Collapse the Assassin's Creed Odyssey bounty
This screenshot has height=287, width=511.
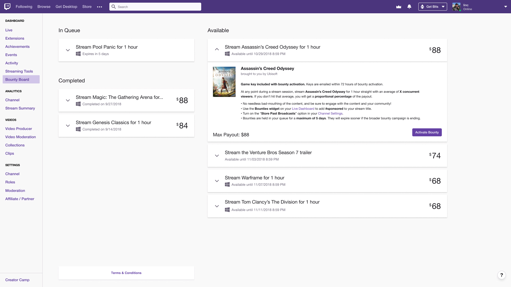217,49
